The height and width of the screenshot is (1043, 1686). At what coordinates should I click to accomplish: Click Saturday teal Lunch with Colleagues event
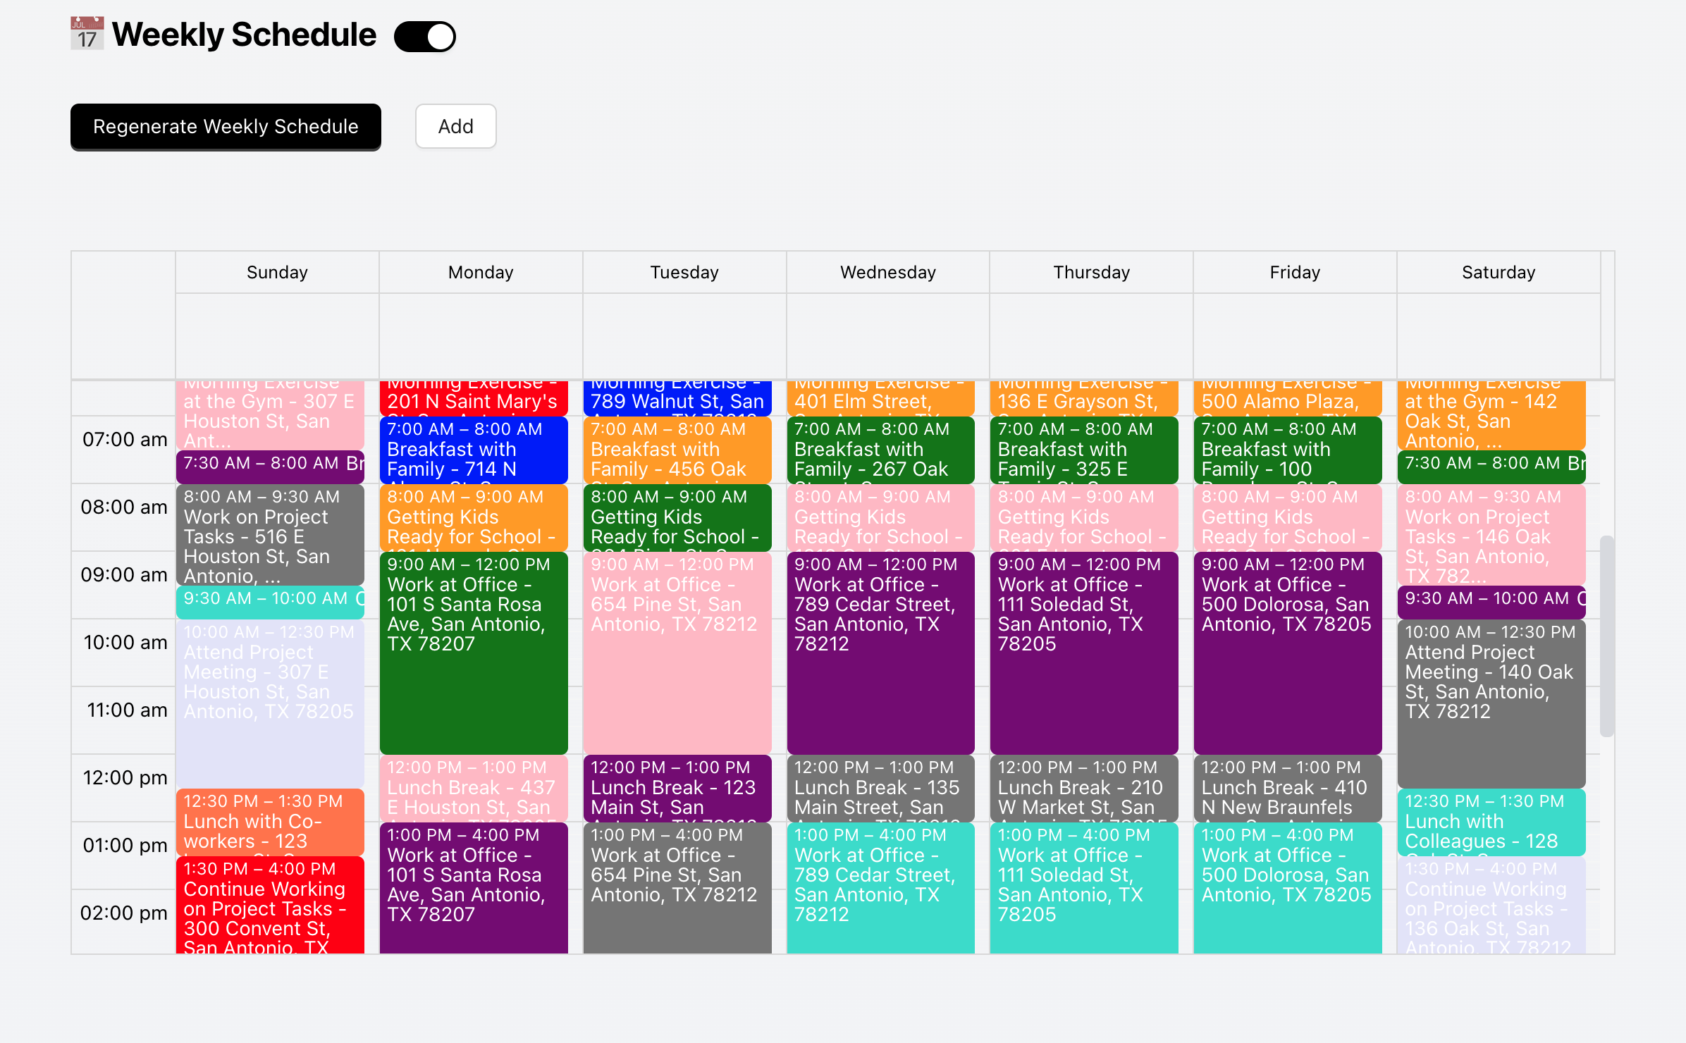pos(1491,822)
